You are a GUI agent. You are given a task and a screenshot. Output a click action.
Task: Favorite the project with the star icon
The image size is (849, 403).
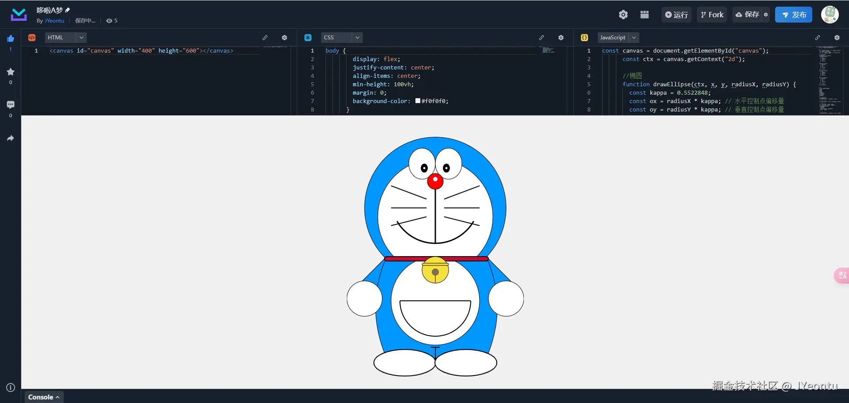(11, 72)
